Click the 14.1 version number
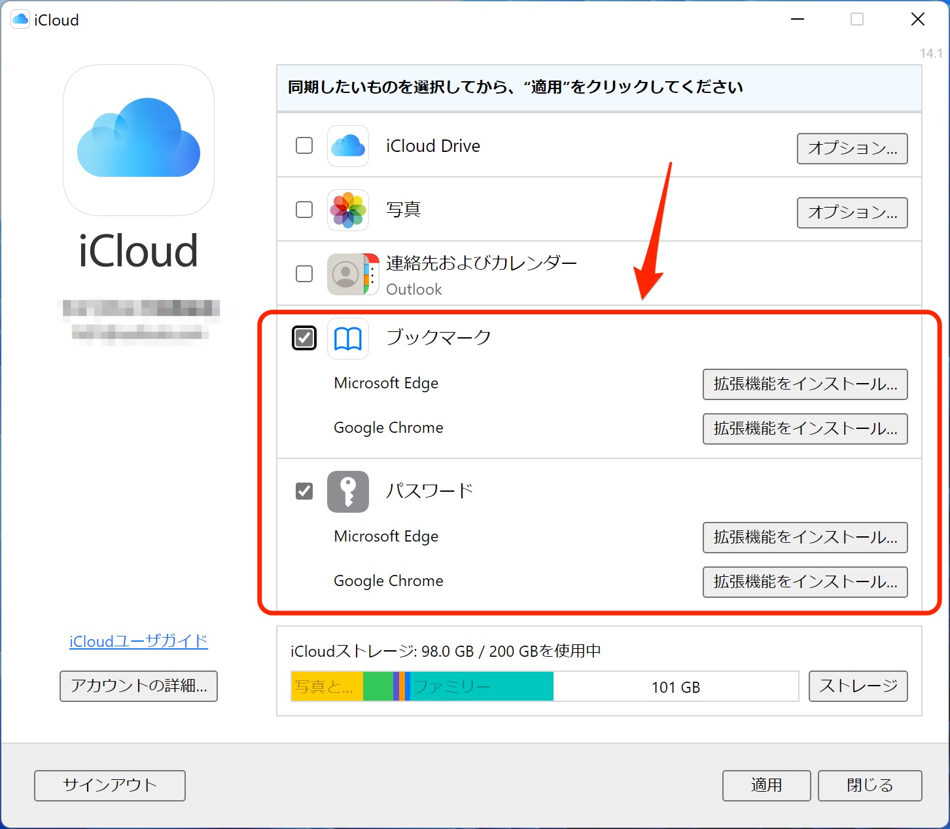950x829 pixels. [x=931, y=53]
